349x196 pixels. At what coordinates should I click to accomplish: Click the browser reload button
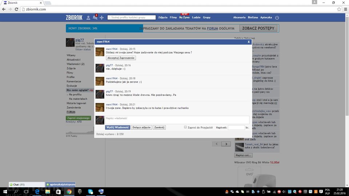(x=17, y=9)
